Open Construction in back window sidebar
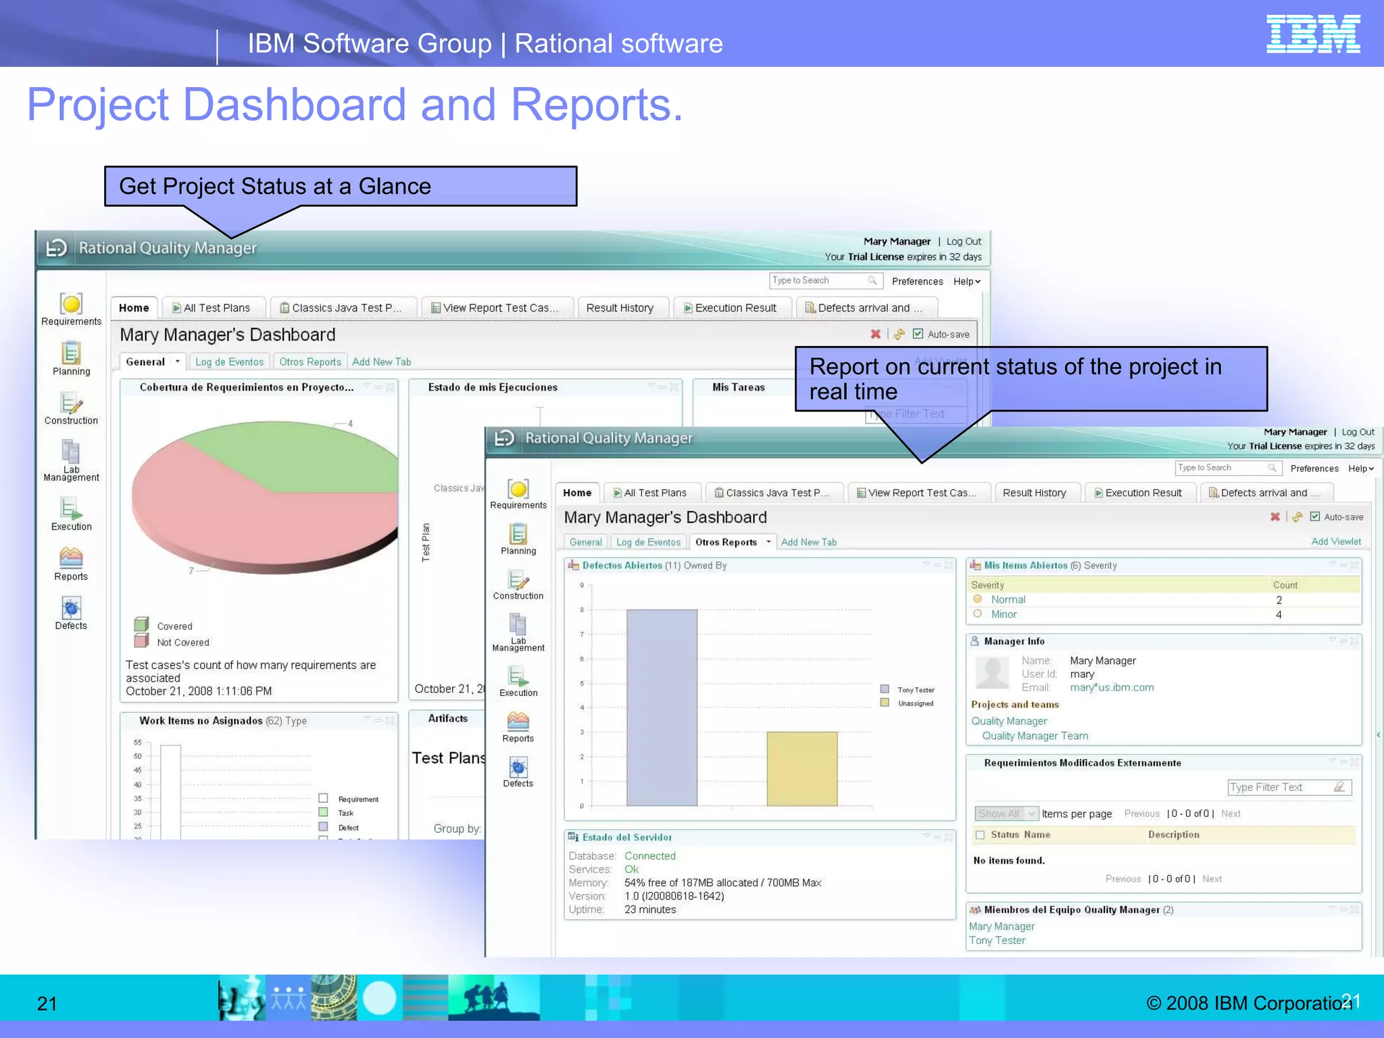1384x1038 pixels. [x=71, y=409]
